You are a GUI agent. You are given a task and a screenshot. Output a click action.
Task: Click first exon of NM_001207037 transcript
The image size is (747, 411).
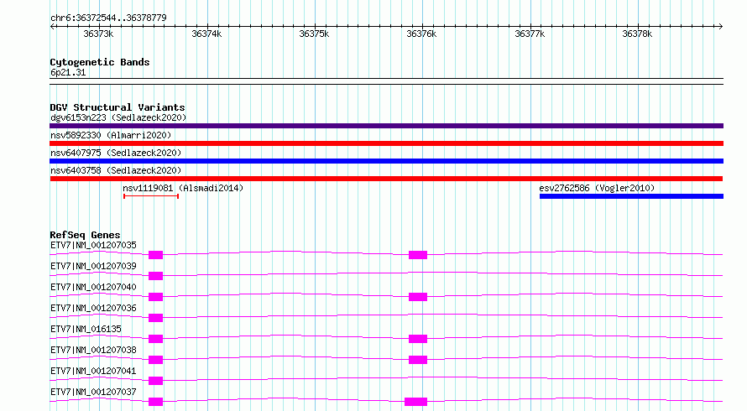pyautogui.click(x=156, y=402)
